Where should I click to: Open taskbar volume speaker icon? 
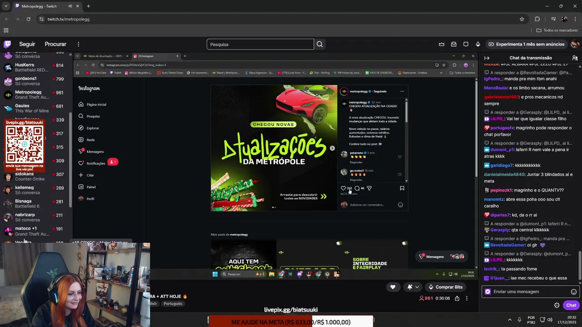[x=550, y=320]
